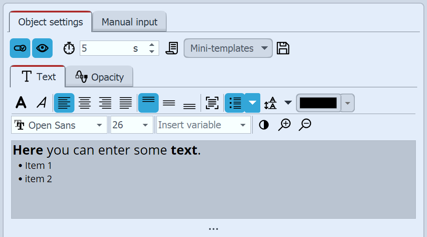Open the color swatch dropdown arrow

pyautogui.click(x=348, y=103)
